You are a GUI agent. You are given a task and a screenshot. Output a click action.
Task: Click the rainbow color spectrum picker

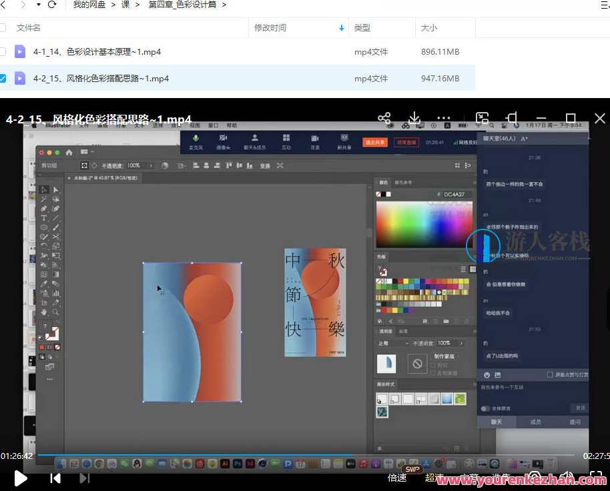(423, 224)
